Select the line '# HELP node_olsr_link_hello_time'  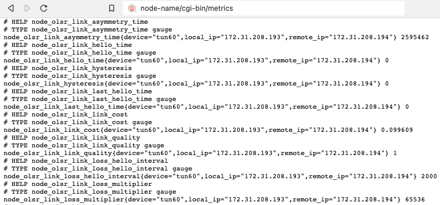pos(67,45)
